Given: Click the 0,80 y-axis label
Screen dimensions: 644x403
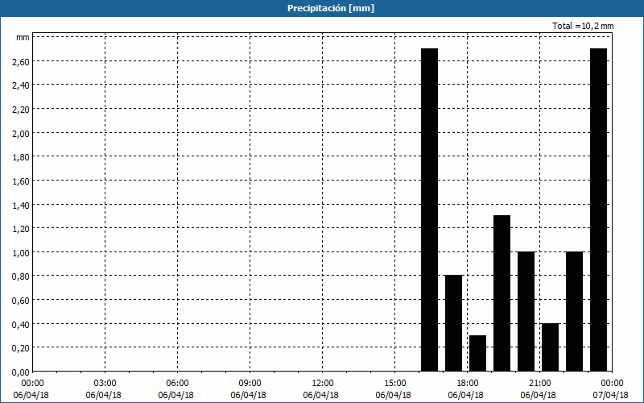Looking at the screenshot, I should (x=21, y=276).
